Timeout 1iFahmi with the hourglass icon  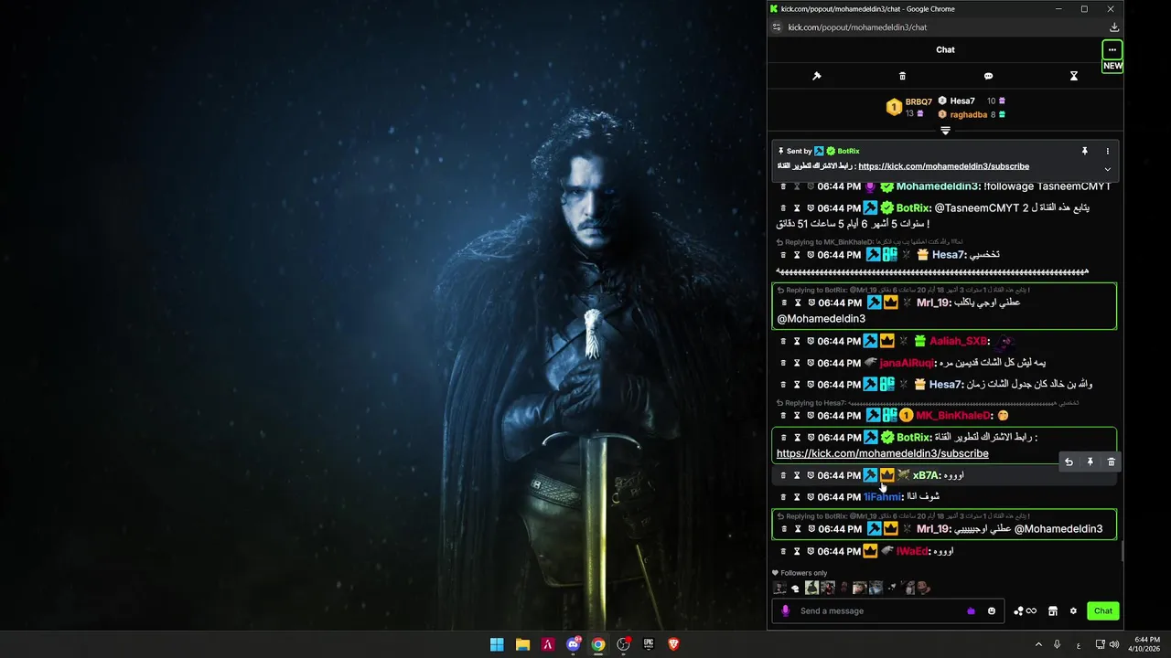click(797, 497)
